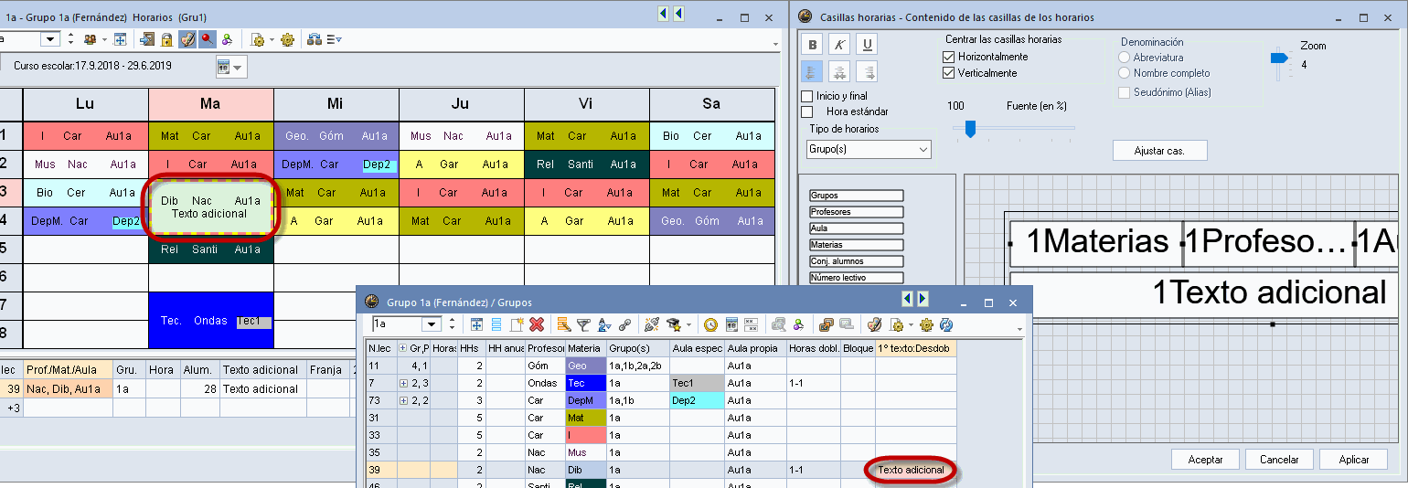Select the Abreviatura radio button
The height and width of the screenshot is (488, 1408).
[x=1124, y=57]
